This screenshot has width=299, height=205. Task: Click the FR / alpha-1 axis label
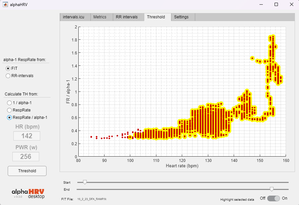(68, 92)
